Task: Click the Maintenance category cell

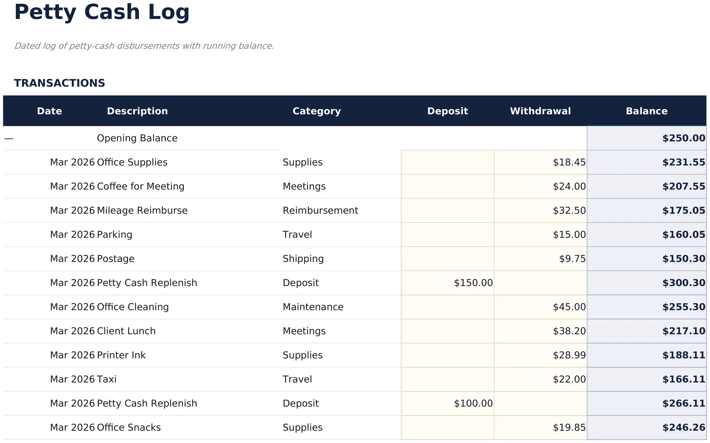Action: click(342, 307)
